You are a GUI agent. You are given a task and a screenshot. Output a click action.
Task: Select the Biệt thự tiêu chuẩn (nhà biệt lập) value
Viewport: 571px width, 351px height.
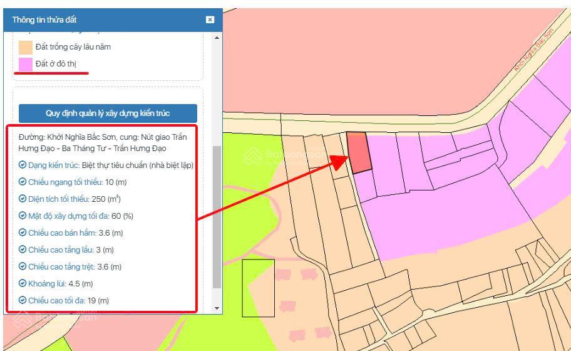pos(138,165)
